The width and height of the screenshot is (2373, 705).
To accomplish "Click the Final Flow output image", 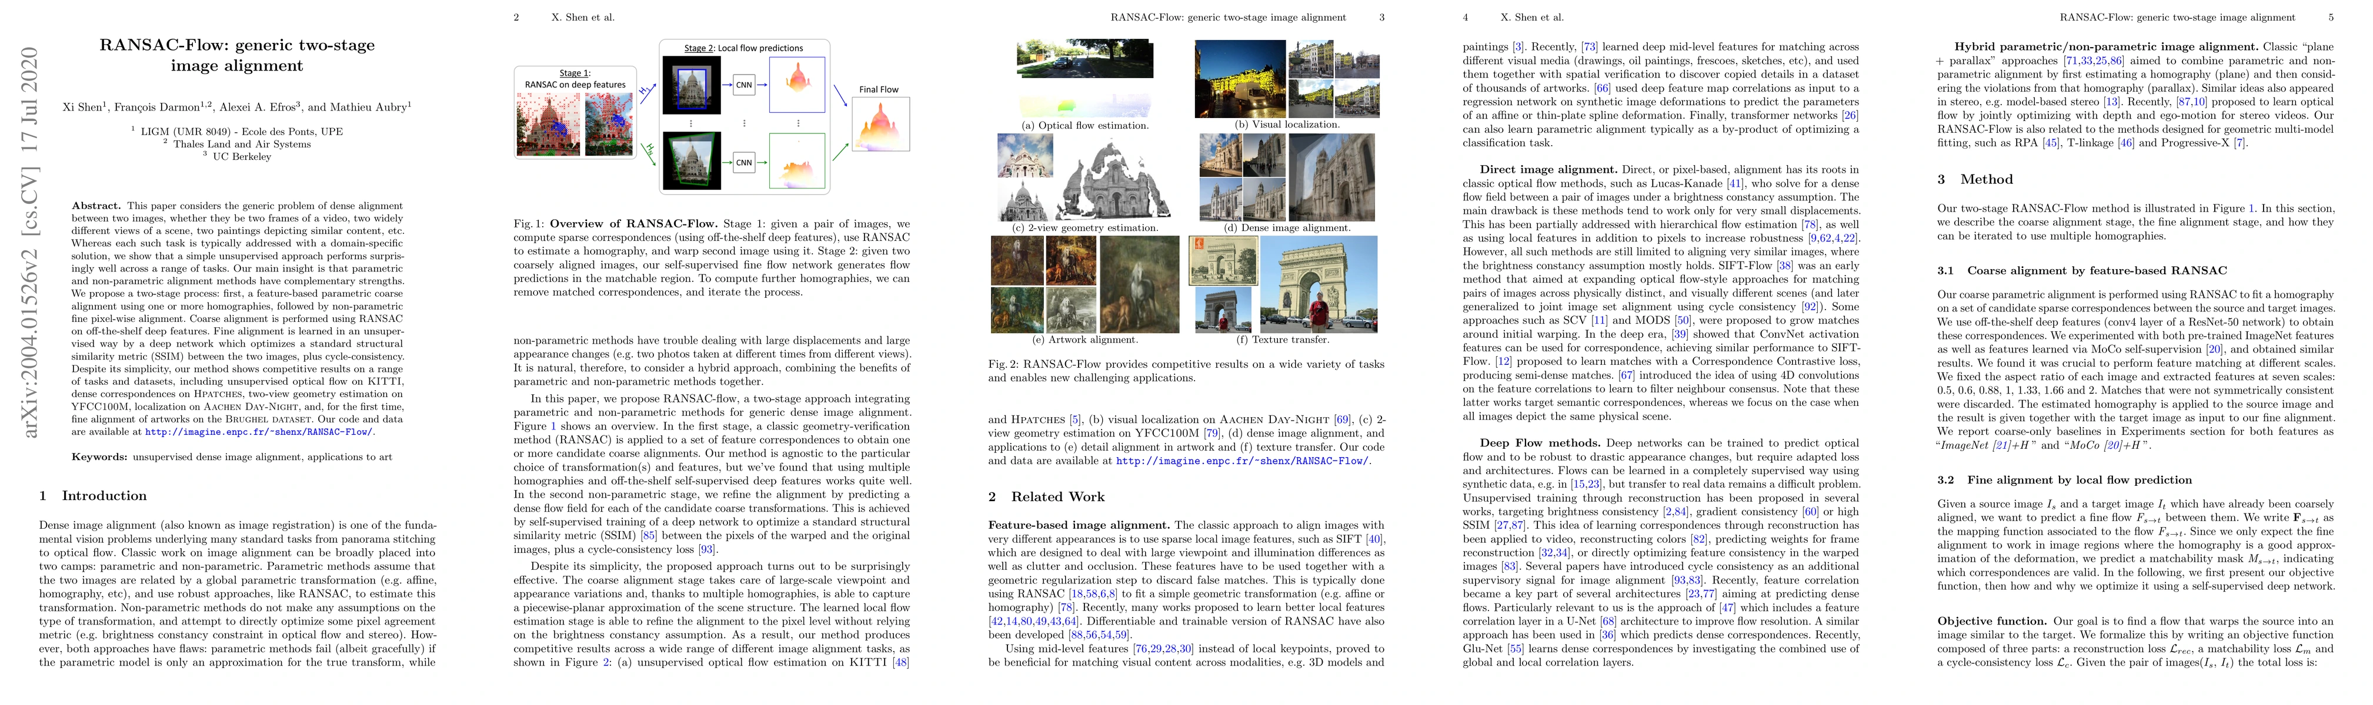I will (x=880, y=124).
